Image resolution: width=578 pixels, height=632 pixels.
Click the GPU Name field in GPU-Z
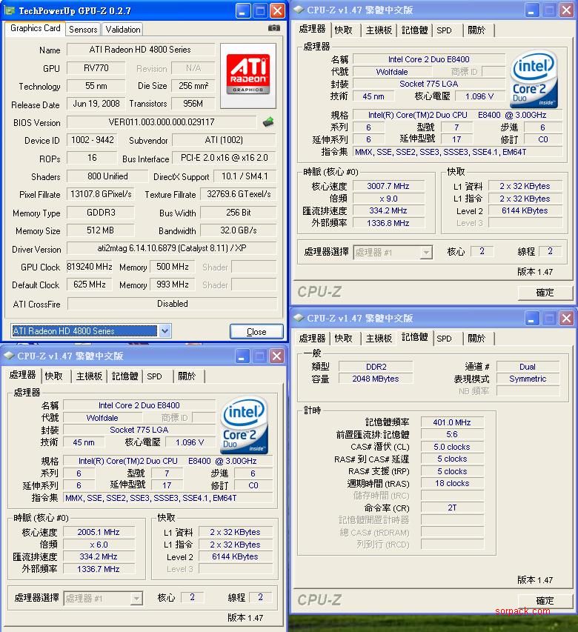[x=141, y=50]
